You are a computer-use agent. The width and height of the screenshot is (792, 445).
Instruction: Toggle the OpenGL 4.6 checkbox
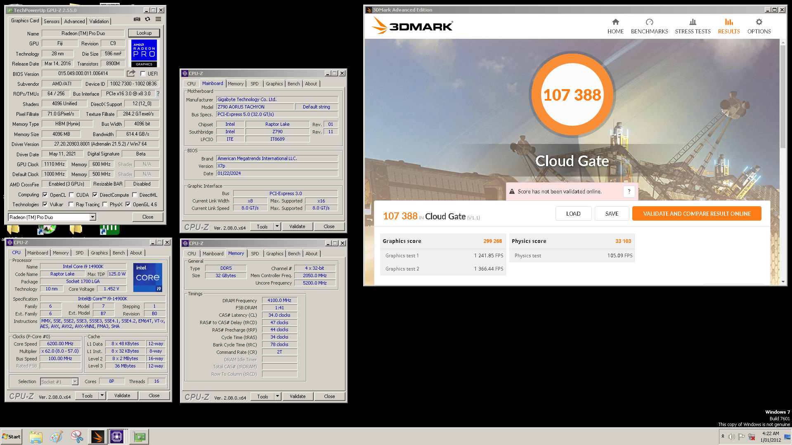[x=128, y=204]
